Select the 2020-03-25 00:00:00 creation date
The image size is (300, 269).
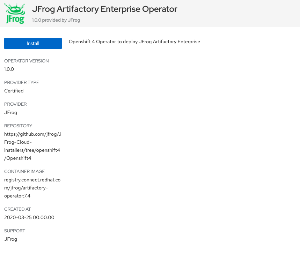tap(29, 217)
